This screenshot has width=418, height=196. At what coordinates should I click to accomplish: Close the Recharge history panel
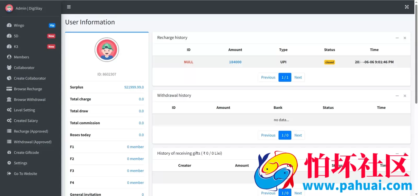(x=405, y=38)
